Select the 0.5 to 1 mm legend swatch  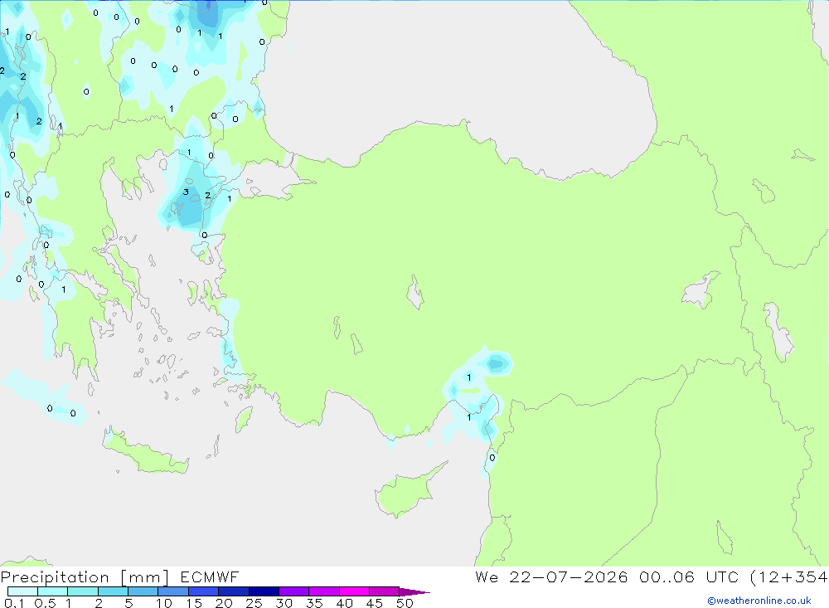click(52, 591)
